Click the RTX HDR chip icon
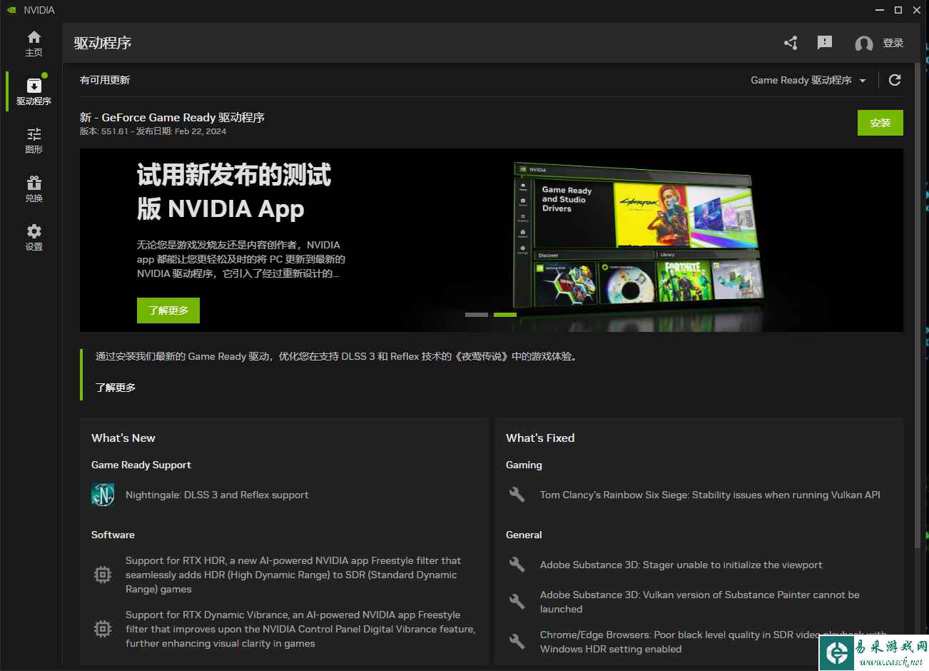This screenshot has height=671, width=929. (x=103, y=575)
